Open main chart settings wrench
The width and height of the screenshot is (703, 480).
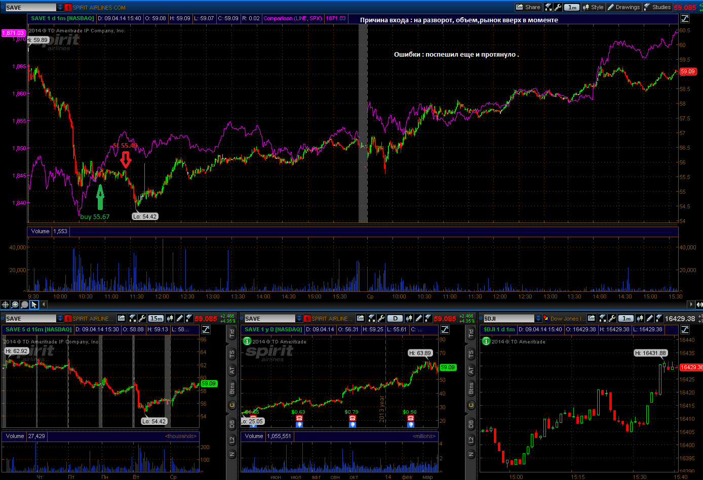558,7
